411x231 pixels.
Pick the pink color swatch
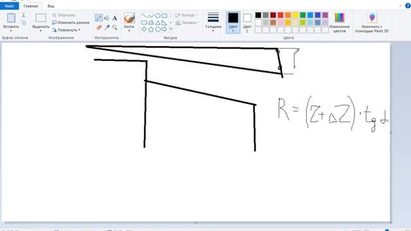281,22
